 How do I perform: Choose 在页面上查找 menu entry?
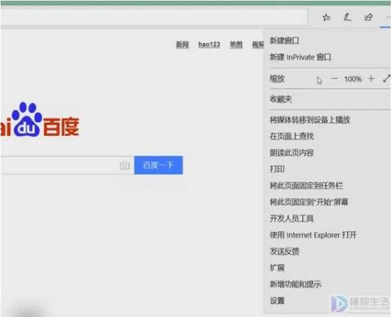[x=291, y=136]
